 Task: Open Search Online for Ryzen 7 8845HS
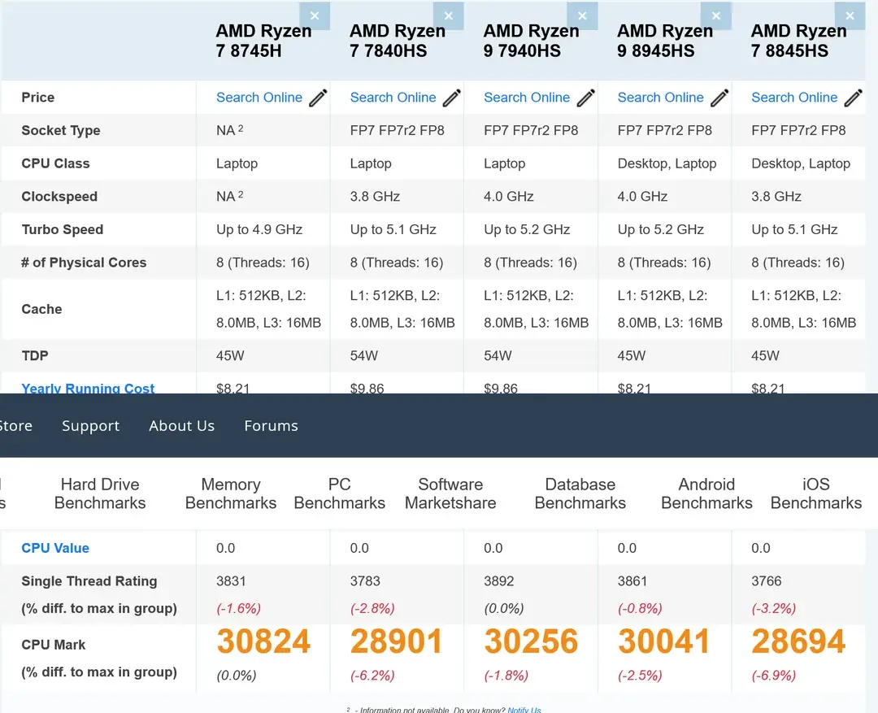(794, 98)
